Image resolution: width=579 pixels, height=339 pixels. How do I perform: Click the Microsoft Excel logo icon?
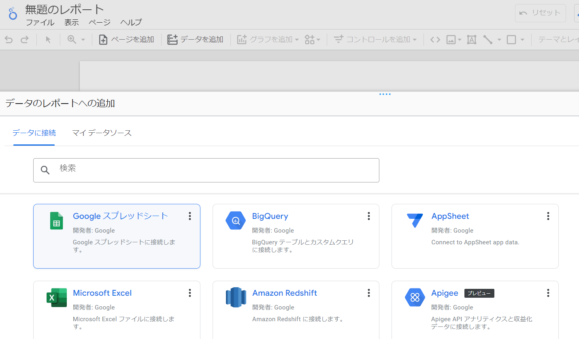[57, 298]
